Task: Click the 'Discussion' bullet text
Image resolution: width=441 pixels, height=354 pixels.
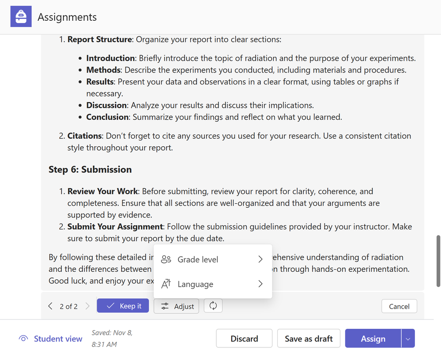Action: 106,105
